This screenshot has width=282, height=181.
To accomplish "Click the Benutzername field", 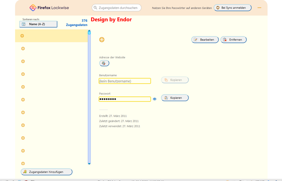I will point(125,81).
